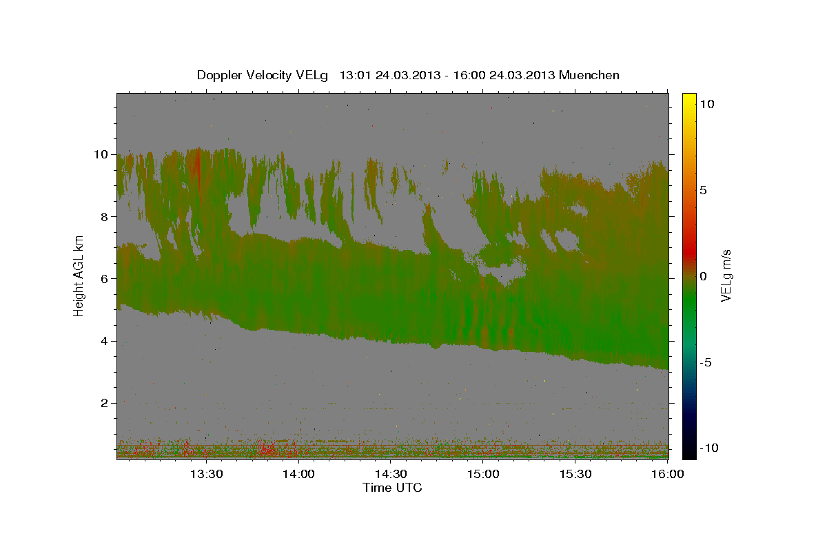Viewport: 827px width, 551px height.
Task: Click the 'VELg m/s' colorbar label
Action: coord(726,275)
